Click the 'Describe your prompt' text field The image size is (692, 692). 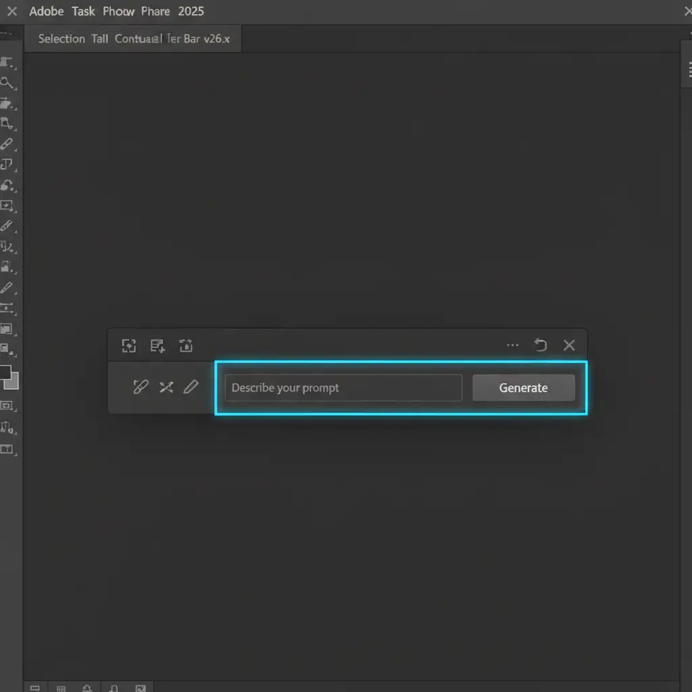click(x=343, y=388)
